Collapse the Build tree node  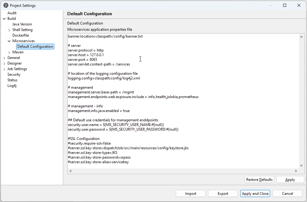tap(4, 18)
